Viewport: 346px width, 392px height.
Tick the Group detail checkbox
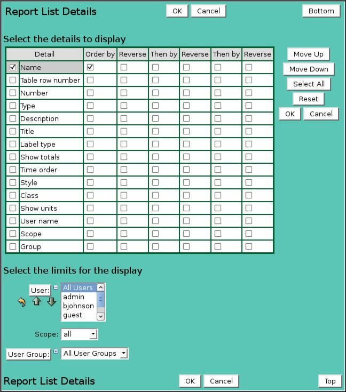point(13,246)
